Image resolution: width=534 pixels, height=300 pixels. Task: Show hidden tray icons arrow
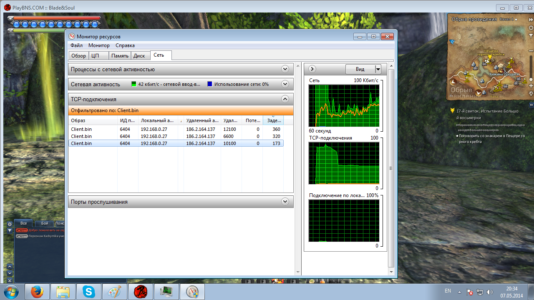pos(459,292)
